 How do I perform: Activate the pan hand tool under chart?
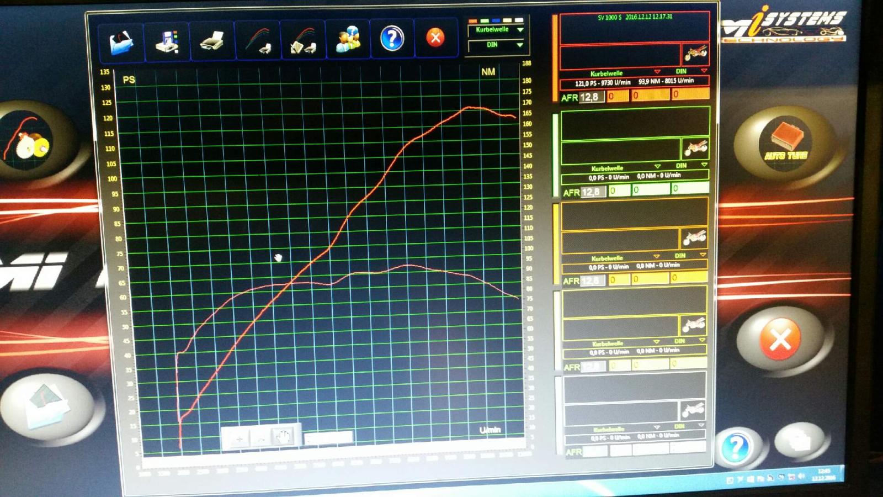[283, 438]
